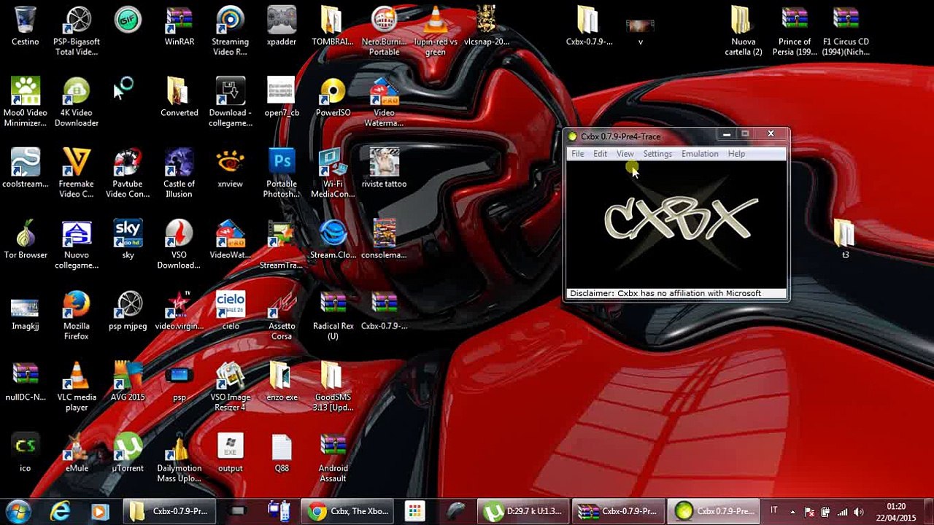The width and height of the screenshot is (934, 525).
Task: Select the VSO Downloader icon
Action: click(180, 245)
